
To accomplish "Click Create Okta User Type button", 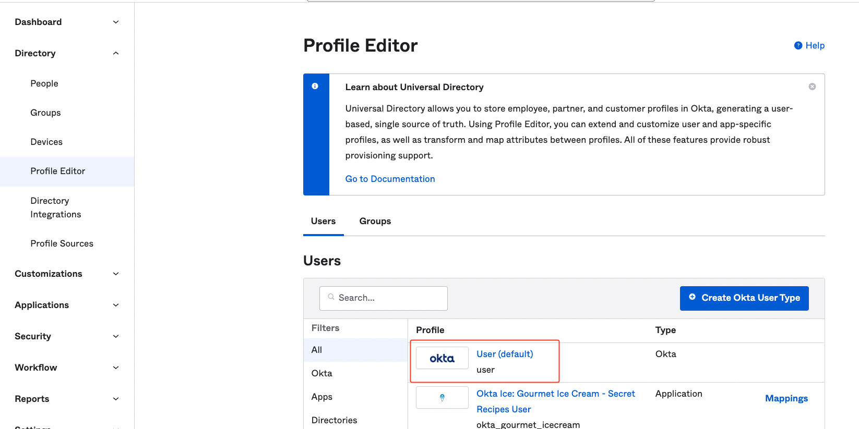I will 744,298.
